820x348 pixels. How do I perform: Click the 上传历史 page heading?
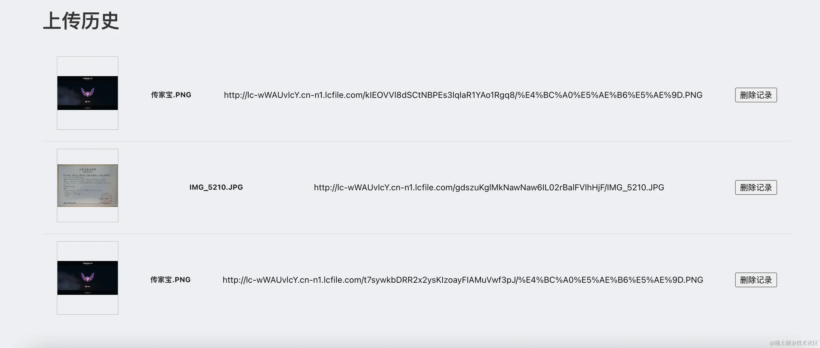(81, 21)
